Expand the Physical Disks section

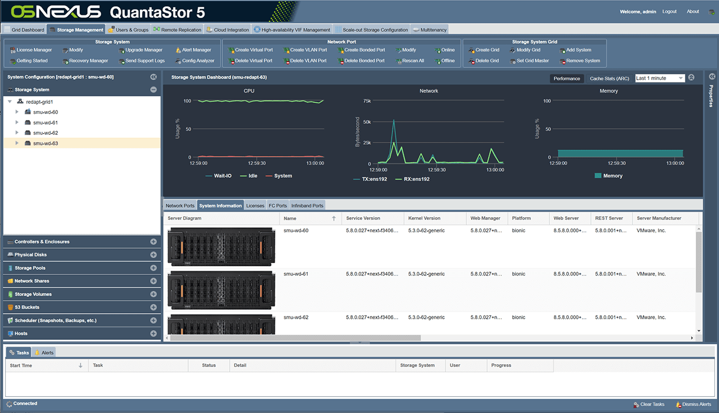pyautogui.click(x=153, y=255)
